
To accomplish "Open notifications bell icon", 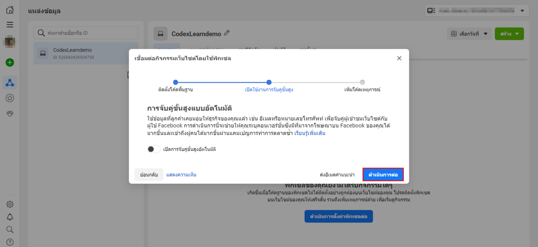I will [10, 217].
